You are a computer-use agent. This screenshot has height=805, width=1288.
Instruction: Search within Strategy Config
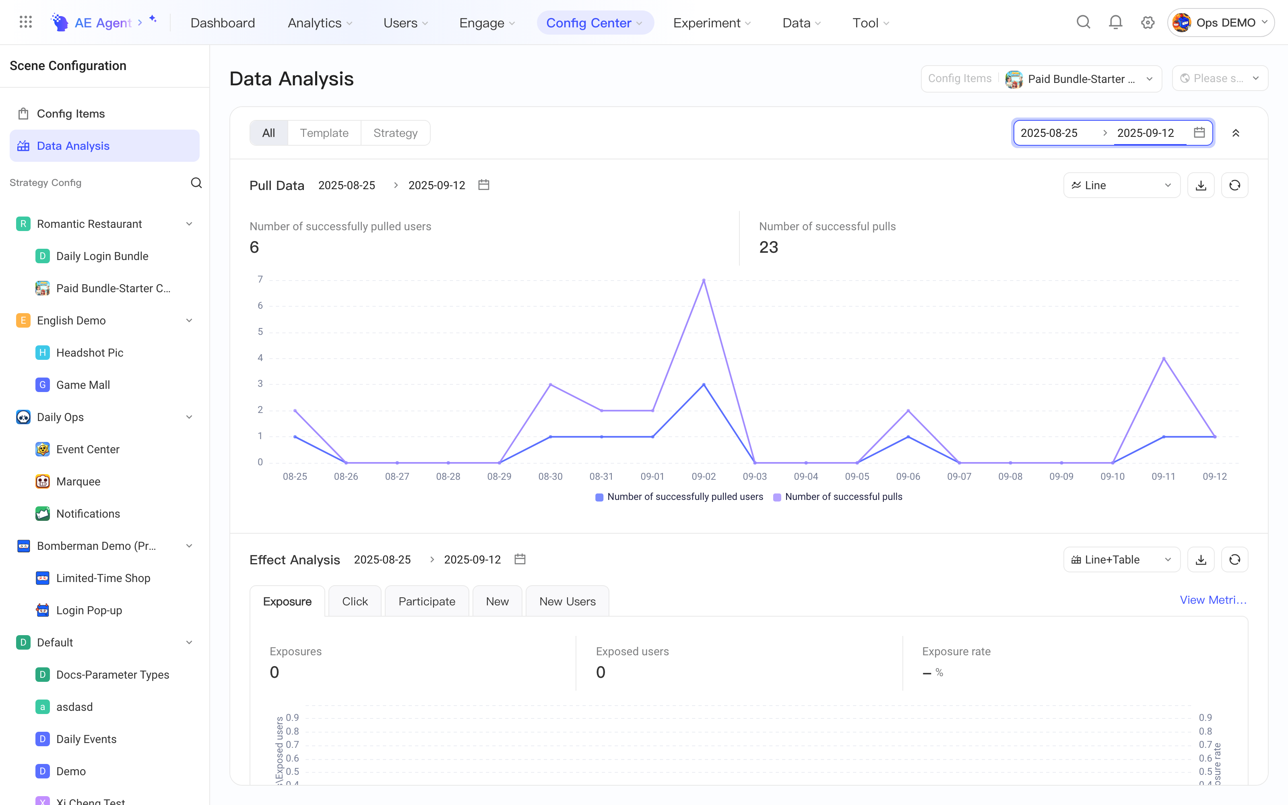(196, 183)
